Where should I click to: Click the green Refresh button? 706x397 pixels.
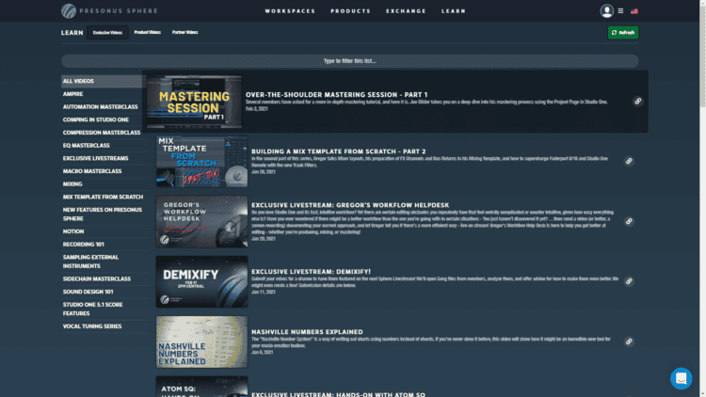click(623, 32)
